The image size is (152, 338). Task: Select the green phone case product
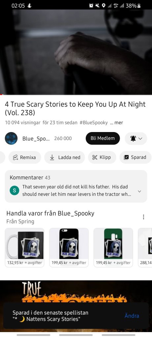tap(113, 248)
